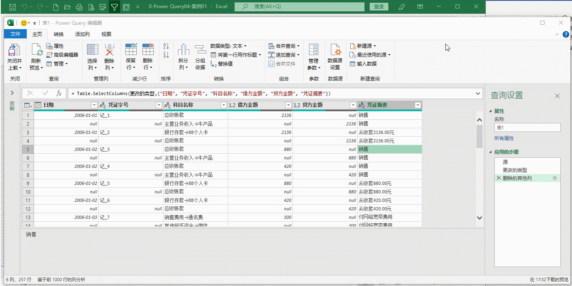Open the Coming Soon megaphone icon in Excel
The width and height of the screenshot is (572, 286).
(x=402, y=6)
